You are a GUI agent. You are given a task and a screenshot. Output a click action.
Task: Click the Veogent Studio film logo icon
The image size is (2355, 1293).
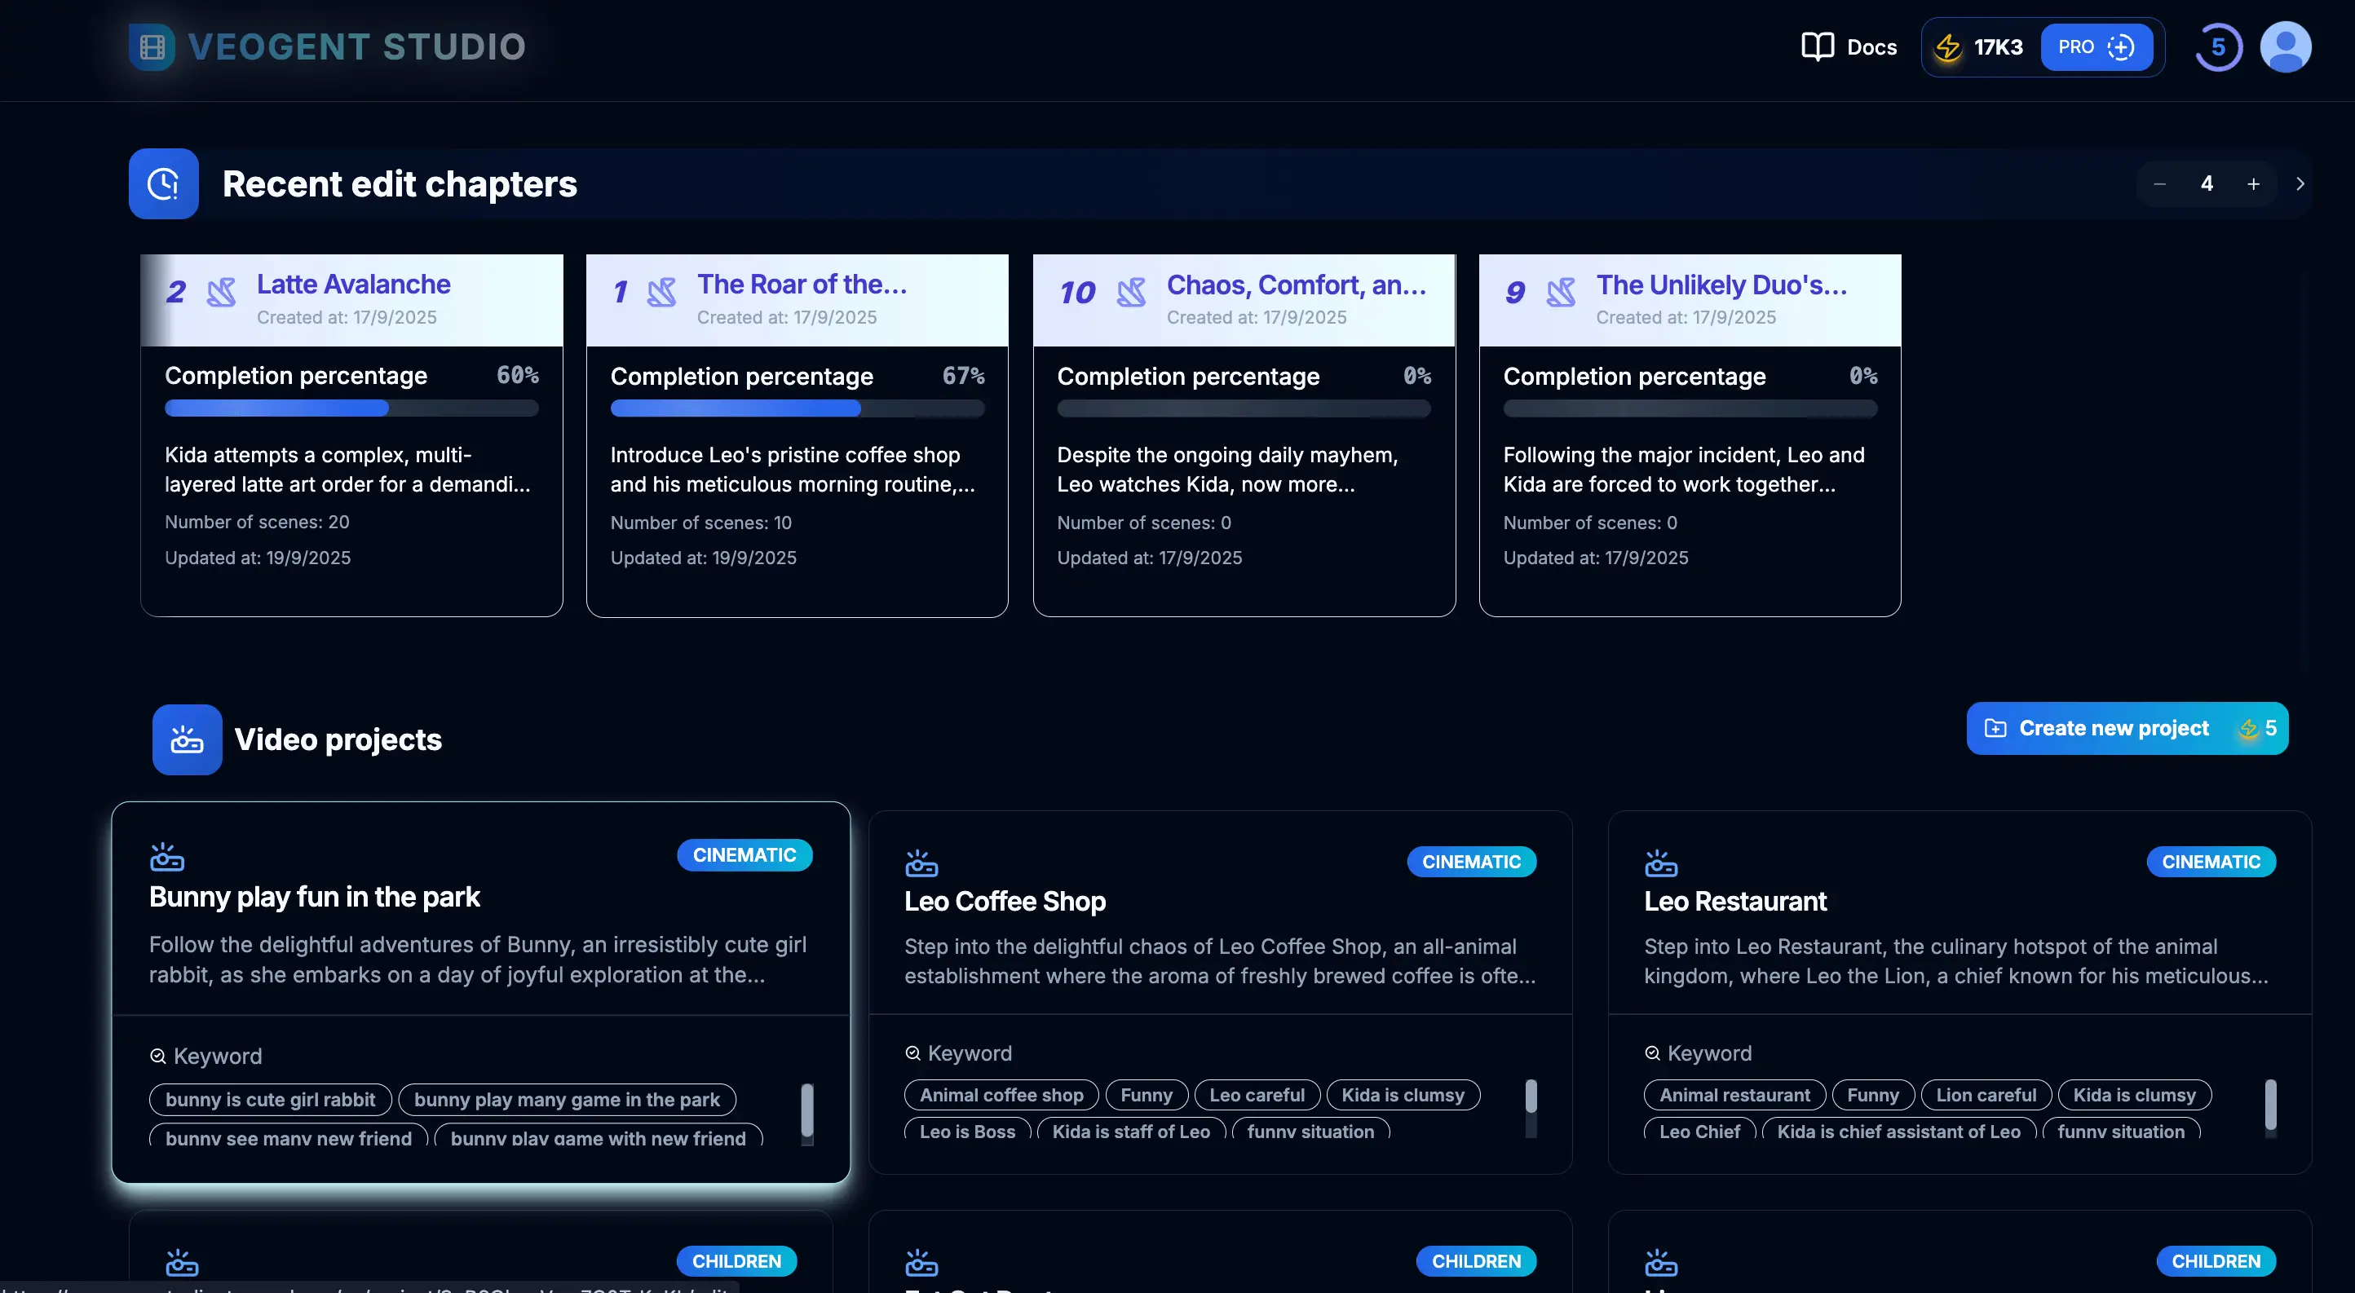point(152,46)
